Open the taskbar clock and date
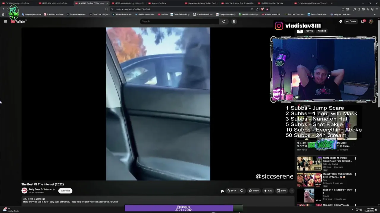This screenshot has width=380, height=213. pyautogui.click(x=370, y=210)
